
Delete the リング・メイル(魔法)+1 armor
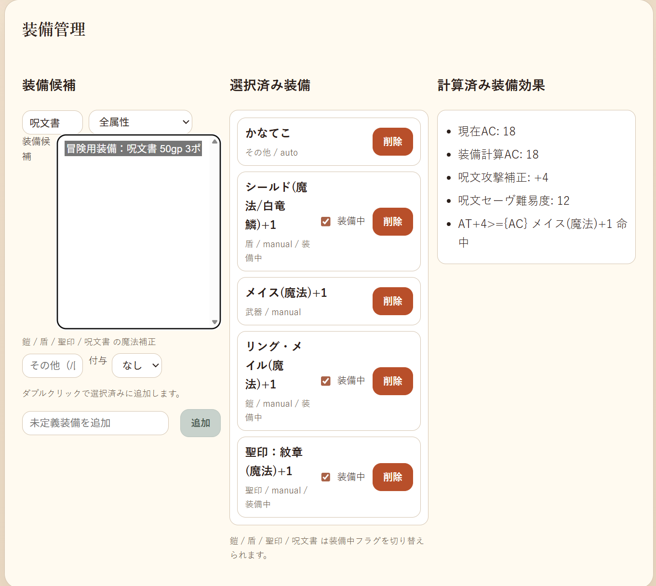pyautogui.click(x=392, y=381)
